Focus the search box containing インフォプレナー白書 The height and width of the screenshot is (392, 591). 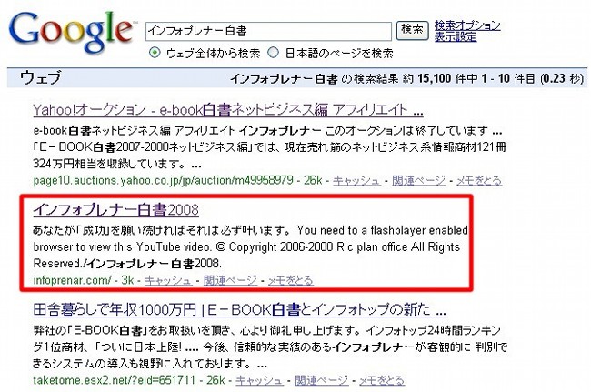click(268, 31)
